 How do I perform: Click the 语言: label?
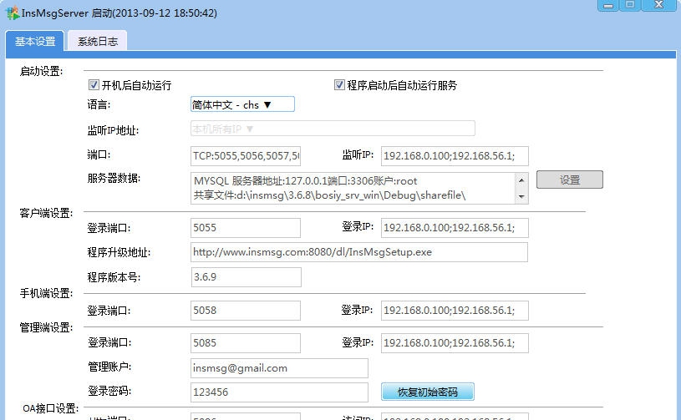click(x=99, y=104)
